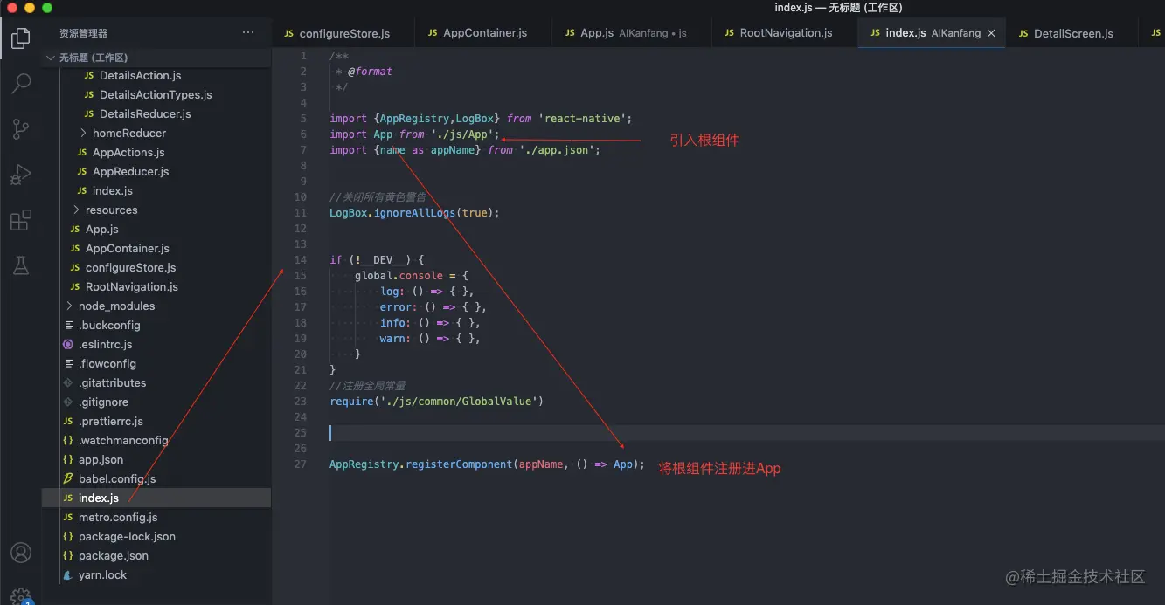Close the index.js editor tab
The width and height of the screenshot is (1165, 605).
point(991,33)
